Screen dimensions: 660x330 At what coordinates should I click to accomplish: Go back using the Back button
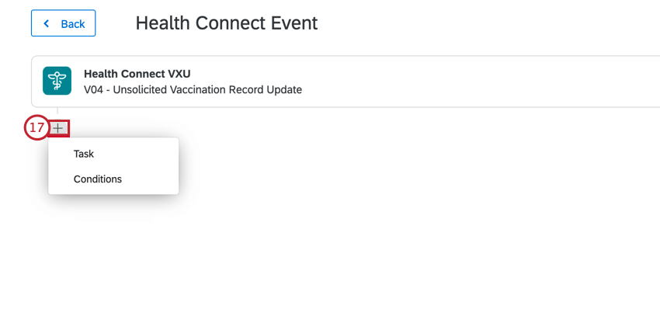click(x=63, y=23)
